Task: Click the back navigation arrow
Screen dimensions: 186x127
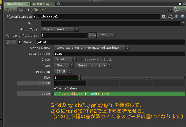Action: [x=7, y=10]
